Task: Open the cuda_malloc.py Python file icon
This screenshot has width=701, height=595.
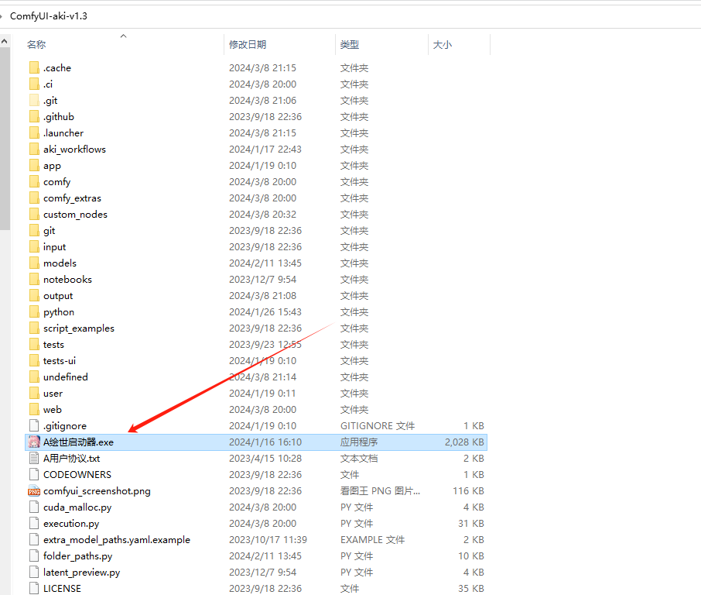Action: click(x=34, y=507)
